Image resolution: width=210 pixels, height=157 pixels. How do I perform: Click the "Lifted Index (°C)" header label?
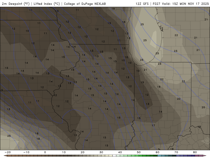(47, 4)
